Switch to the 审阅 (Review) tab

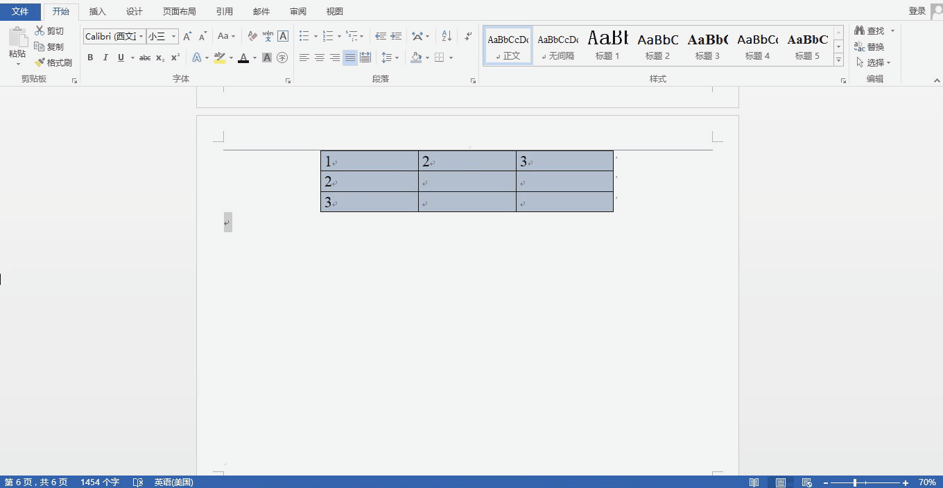click(x=298, y=11)
